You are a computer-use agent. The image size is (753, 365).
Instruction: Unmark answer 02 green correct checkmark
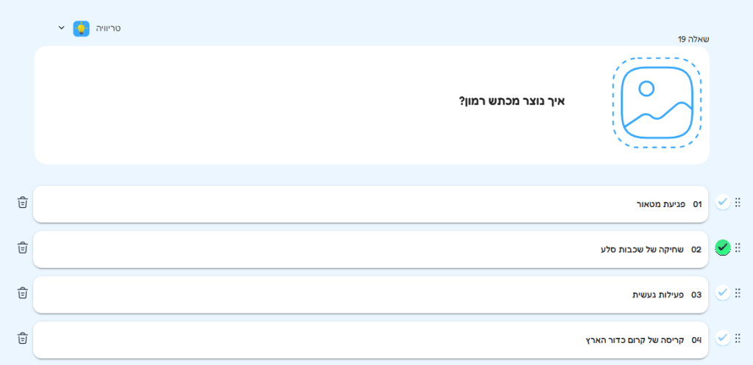pos(723,248)
